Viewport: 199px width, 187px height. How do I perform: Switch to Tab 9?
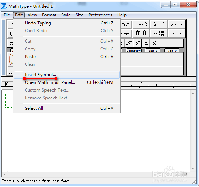(x=172, y=51)
